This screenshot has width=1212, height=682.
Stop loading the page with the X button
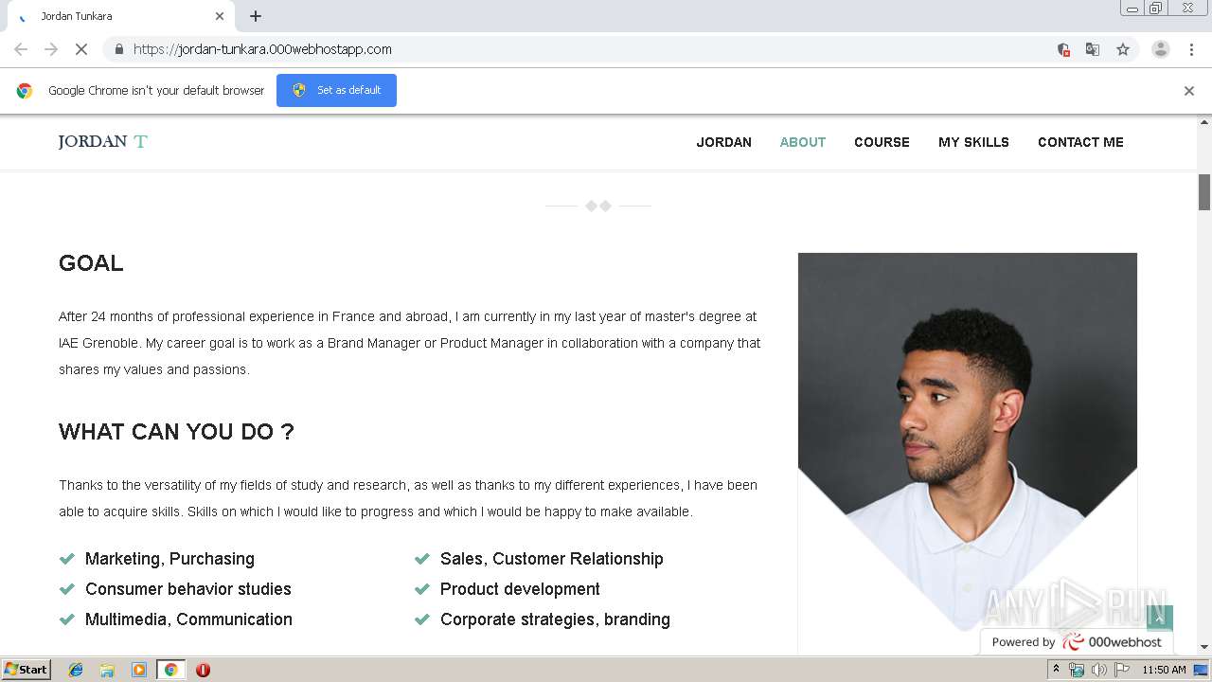(x=81, y=49)
